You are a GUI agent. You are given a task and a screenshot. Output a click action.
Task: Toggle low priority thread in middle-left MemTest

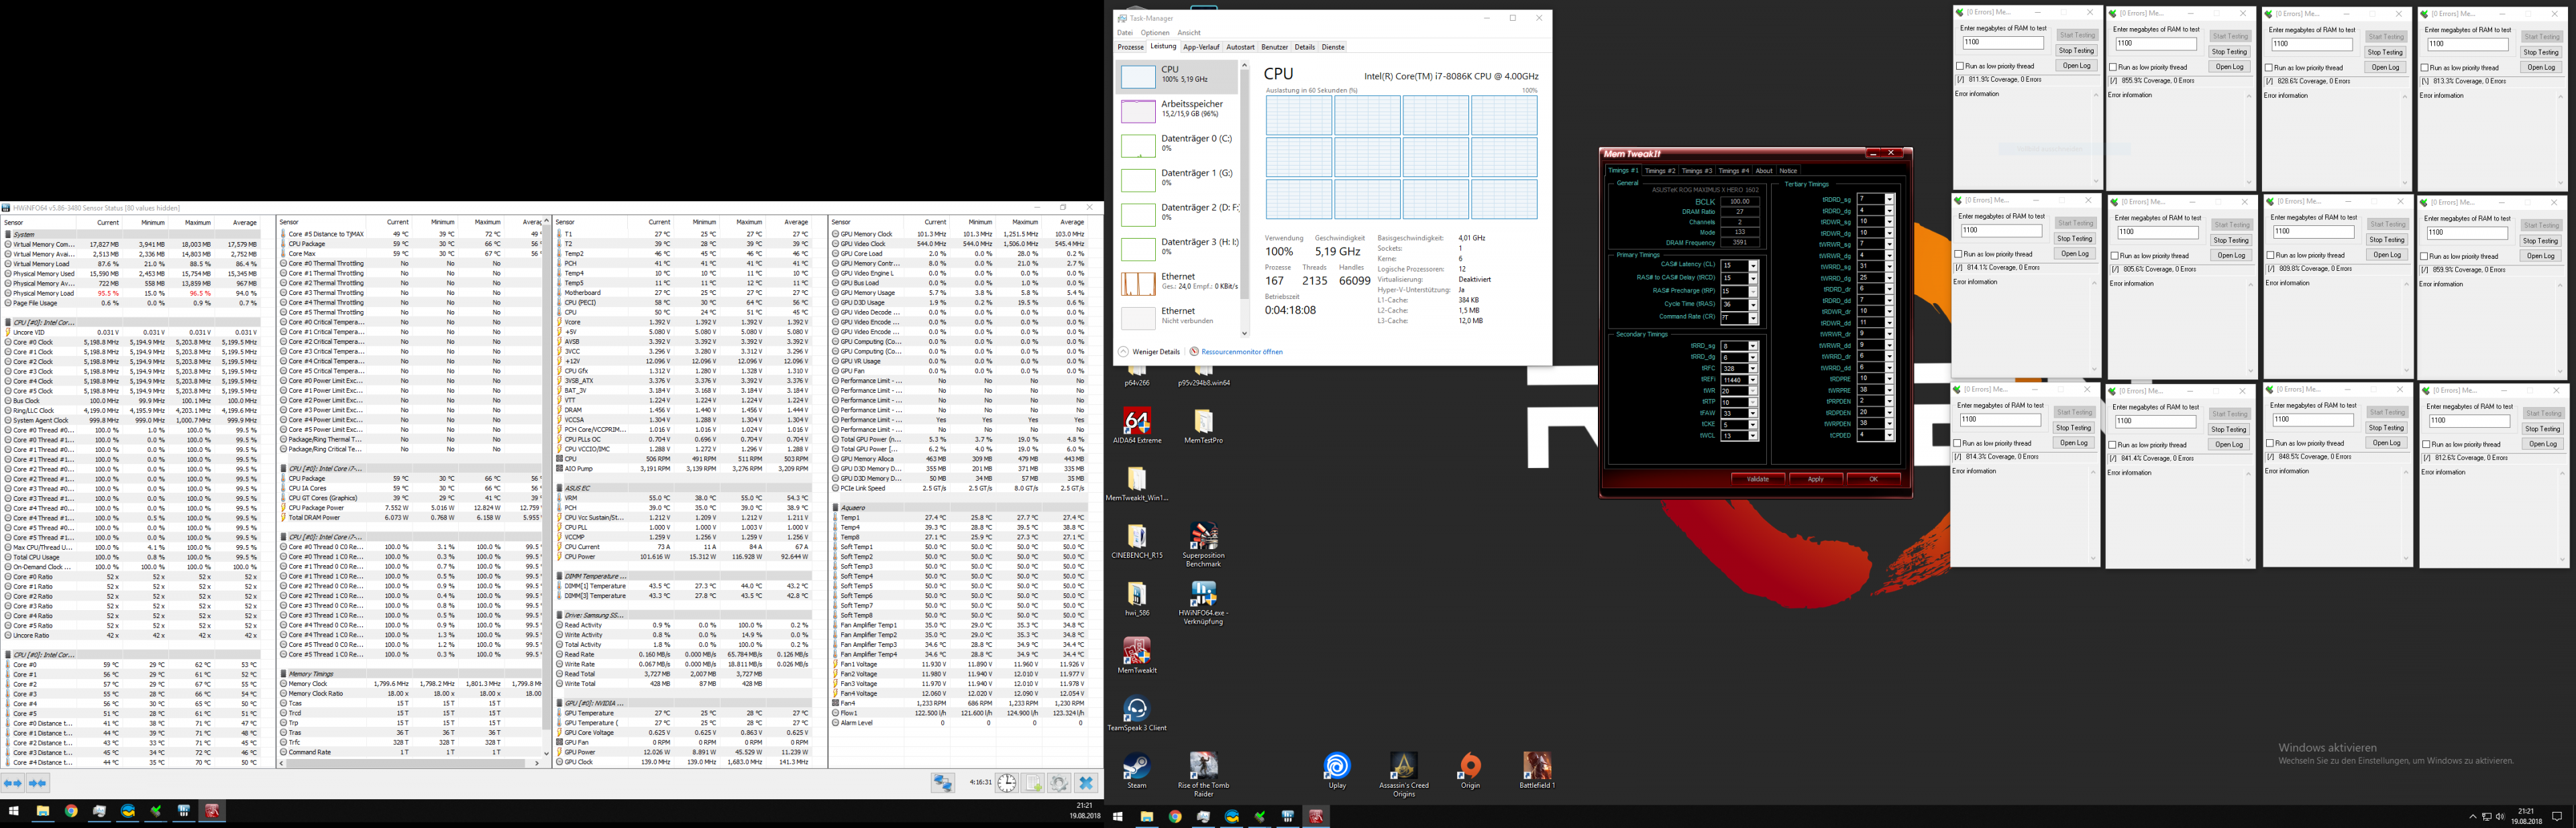(1959, 254)
